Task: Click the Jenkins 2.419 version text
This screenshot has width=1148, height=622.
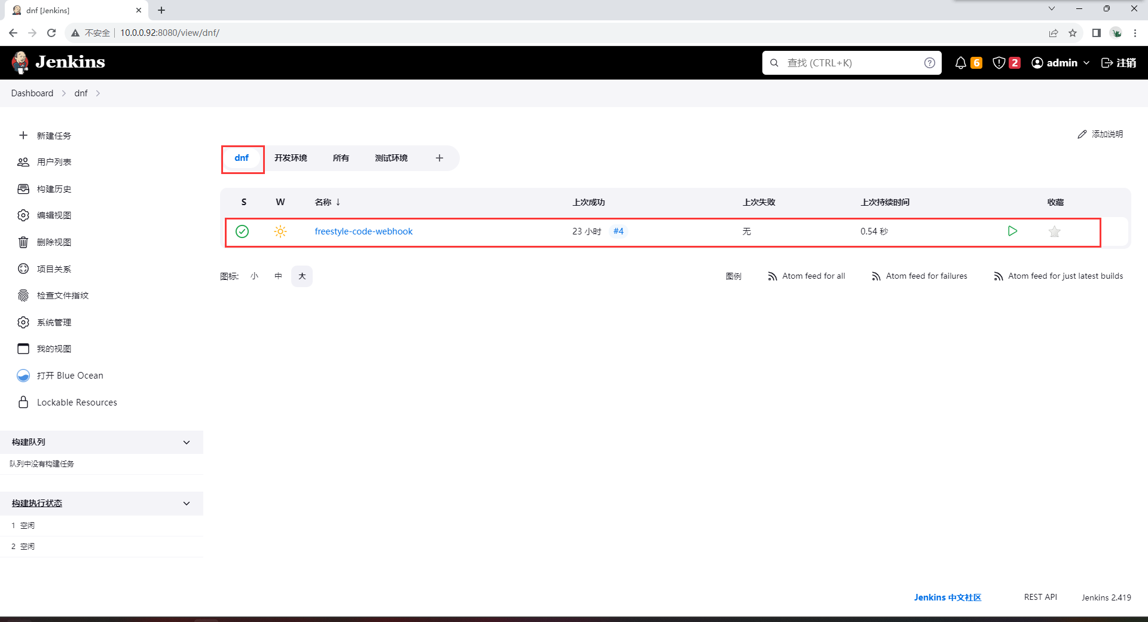Action: pos(1106,597)
